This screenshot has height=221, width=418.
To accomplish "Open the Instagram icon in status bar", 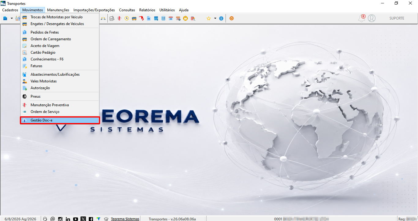I will point(60,219).
